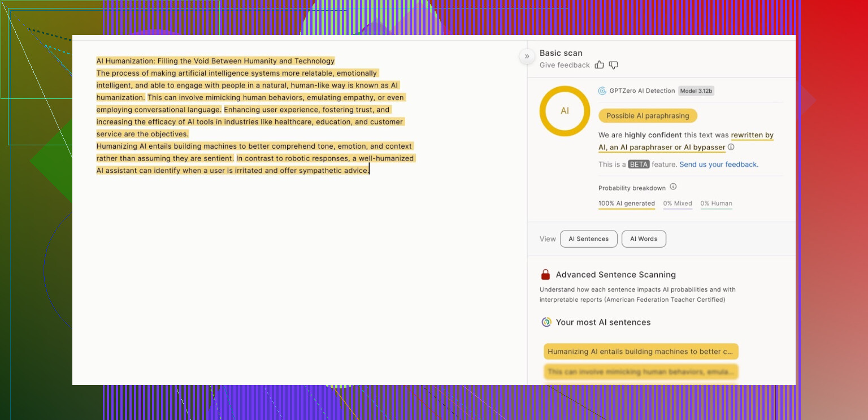The height and width of the screenshot is (420, 868).
Task: Select the 0% Human probability tab
Action: click(716, 203)
